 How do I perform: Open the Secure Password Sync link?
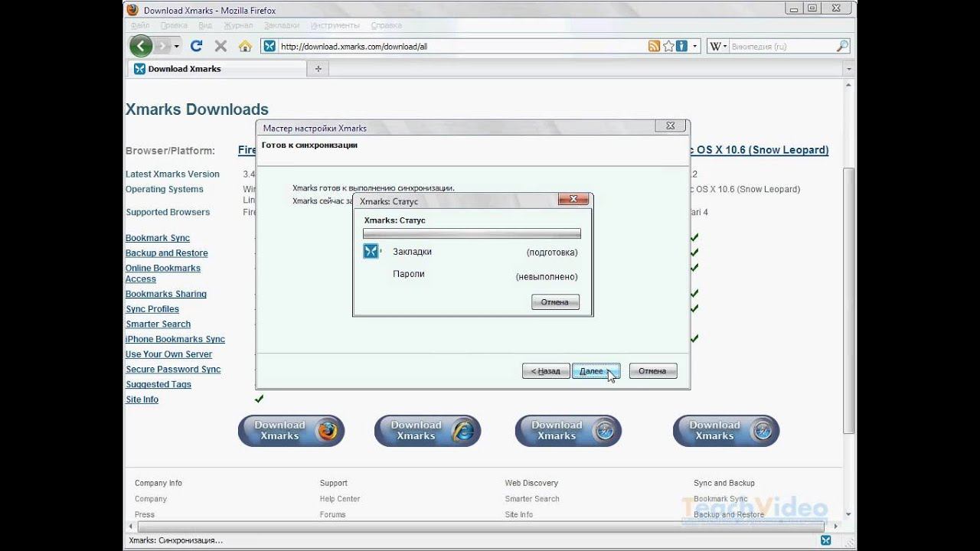click(x=173, y=370)
